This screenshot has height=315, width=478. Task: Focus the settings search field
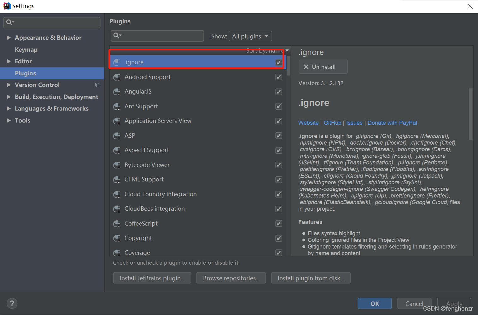coord(52,22)
